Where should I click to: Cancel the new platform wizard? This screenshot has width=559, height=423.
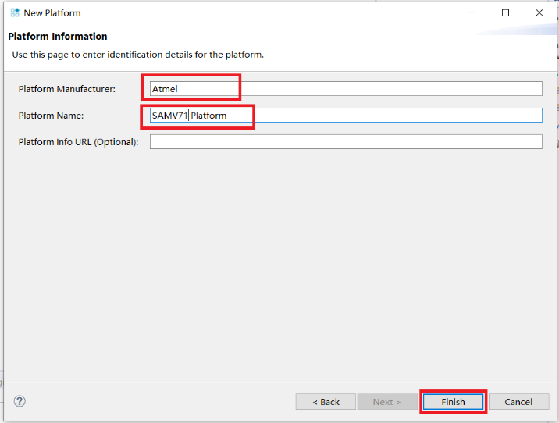(x=518, y=402)
